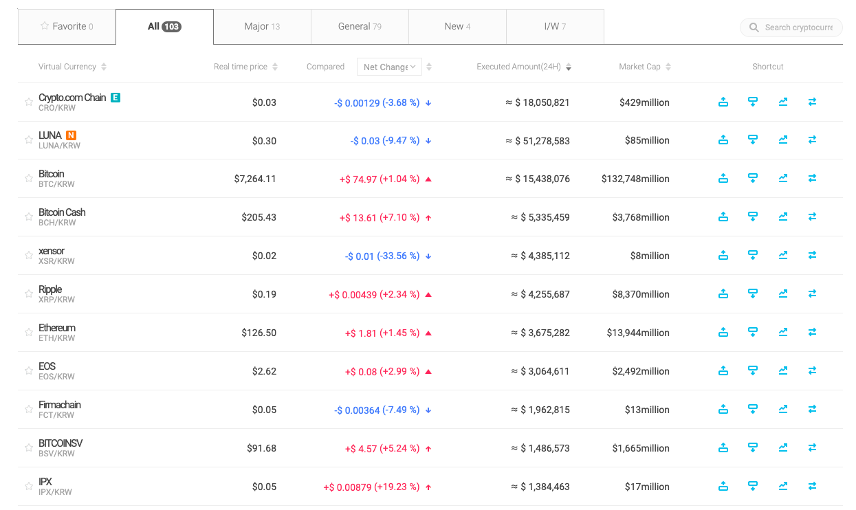Open the chart icon in the LUNA row
The width and height of the screenshot is (856, 510).
pos(783,140)
